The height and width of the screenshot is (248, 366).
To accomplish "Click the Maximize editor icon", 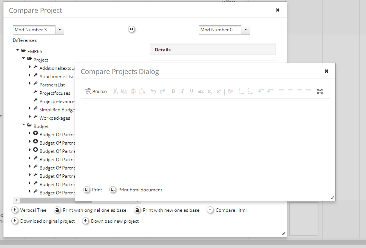I will coord(320,91).
